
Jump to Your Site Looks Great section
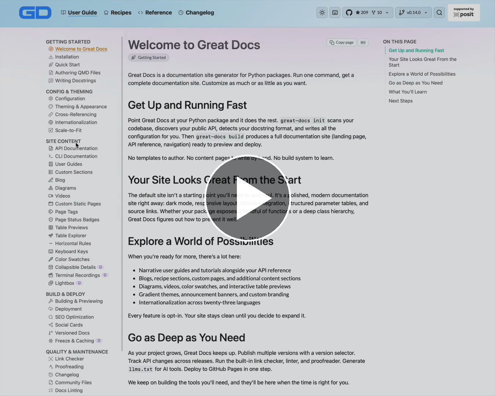click(x=422, y=62)
